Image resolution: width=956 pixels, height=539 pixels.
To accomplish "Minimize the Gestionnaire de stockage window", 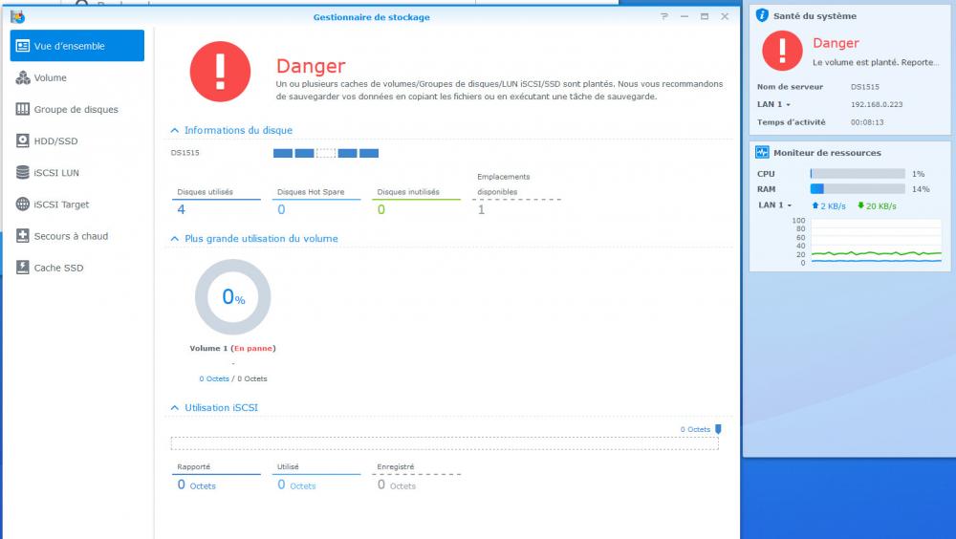I will point(684,16).
